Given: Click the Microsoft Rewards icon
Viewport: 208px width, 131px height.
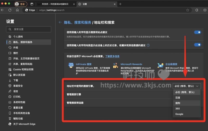Looking at the screenshot, I should point(115,65).
